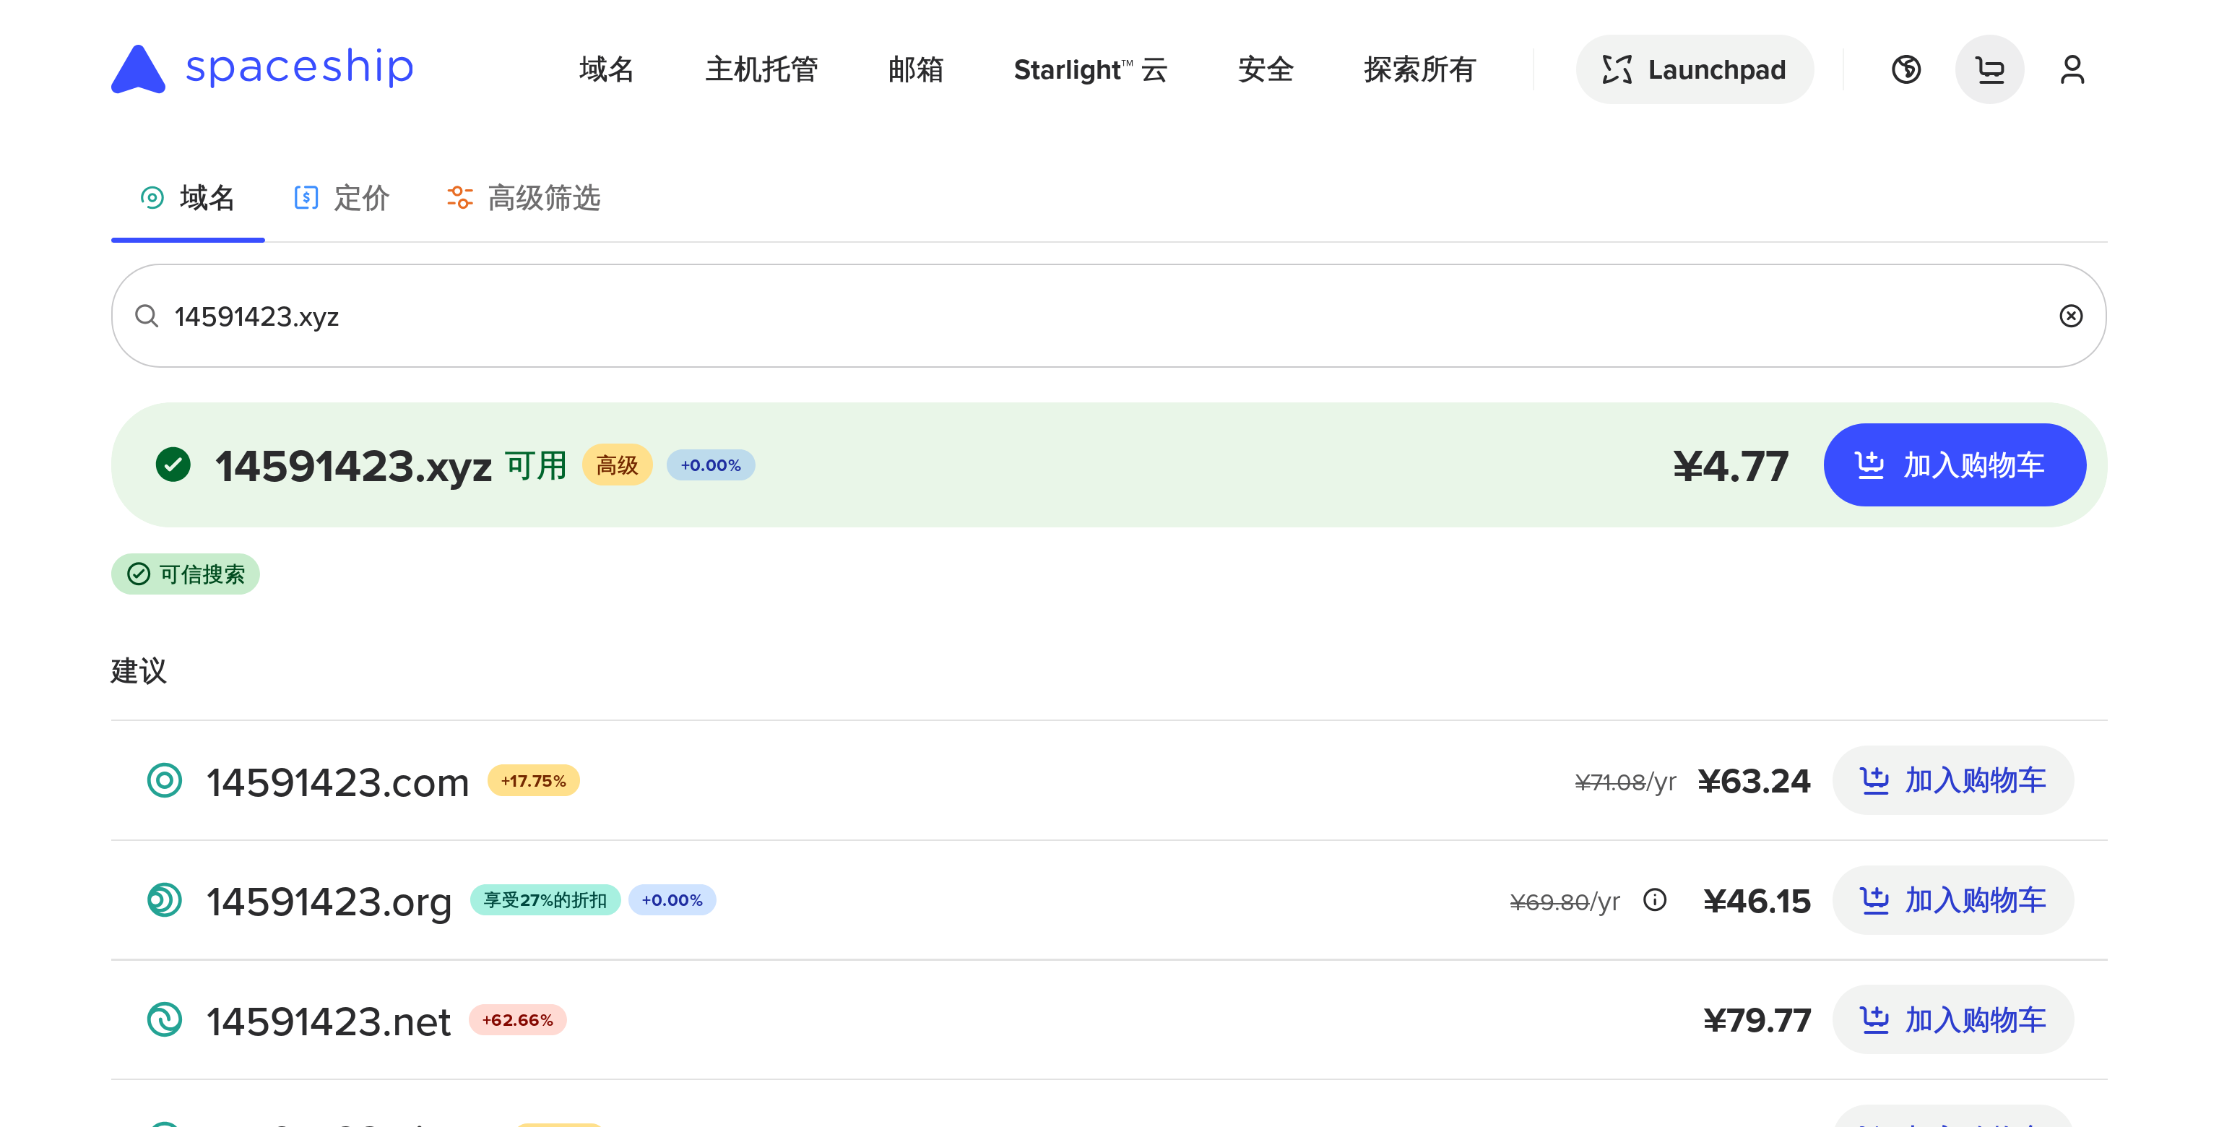Click the search magnifier icon

tap(147, 316)
